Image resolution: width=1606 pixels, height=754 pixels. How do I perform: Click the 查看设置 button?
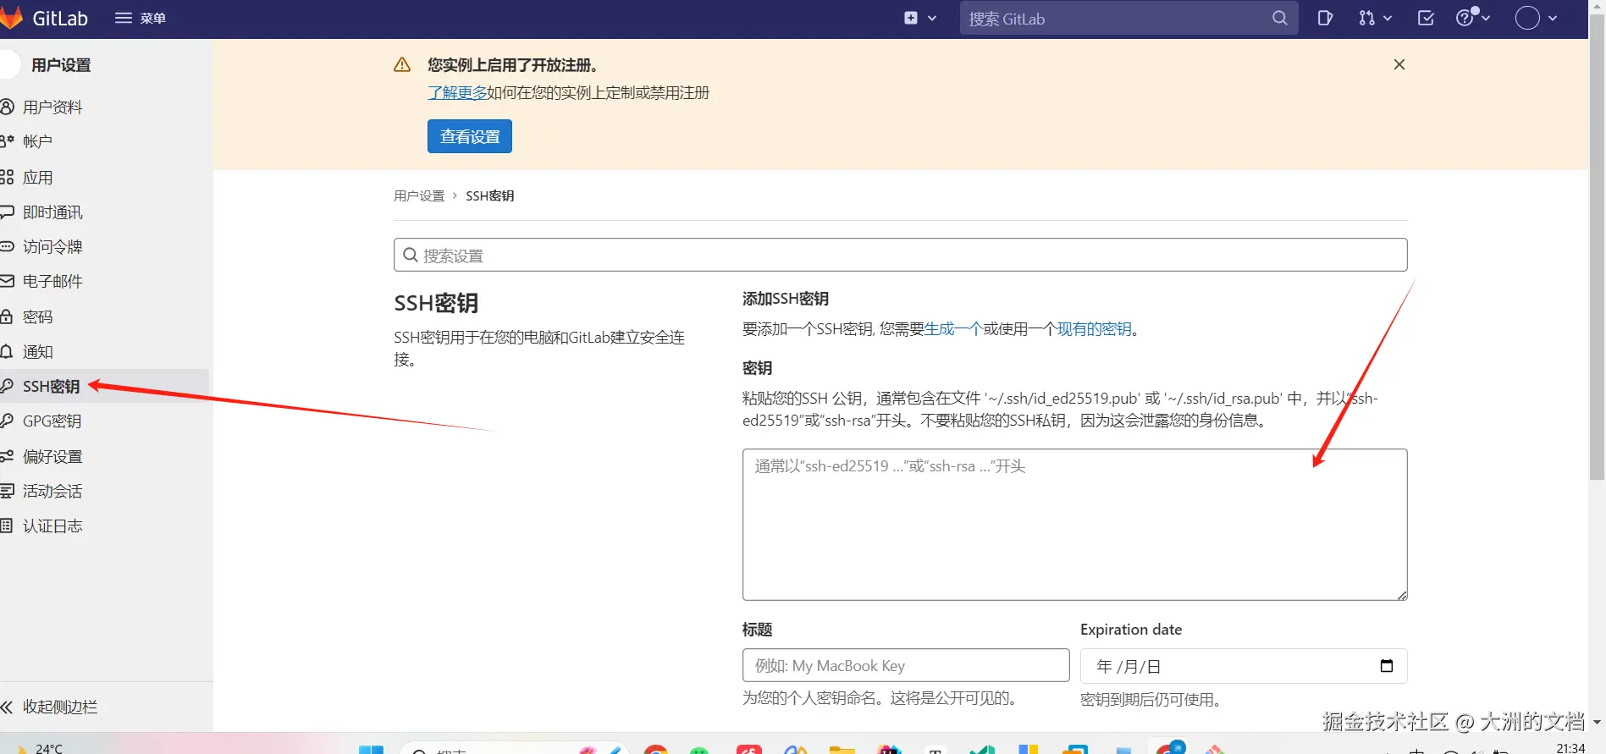tap(470, 136)
